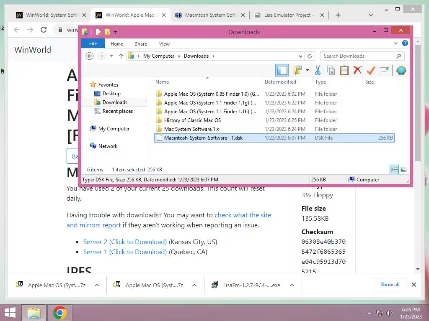Screen dimensions: 429x321
Task: Click the Windows Start button
Action: click(10, 313)
